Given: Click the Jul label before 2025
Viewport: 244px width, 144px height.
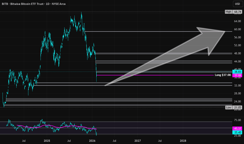Looking at the screenshot, I should pos(24,141).
